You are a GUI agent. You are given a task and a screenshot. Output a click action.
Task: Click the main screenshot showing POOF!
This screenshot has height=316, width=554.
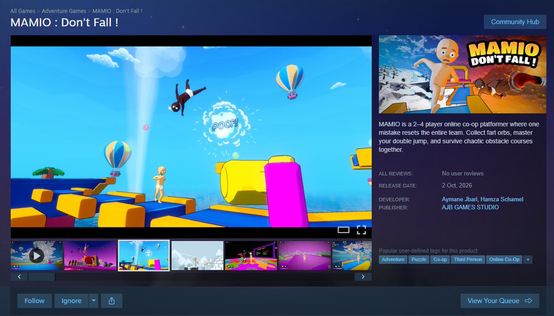(191, 137)
